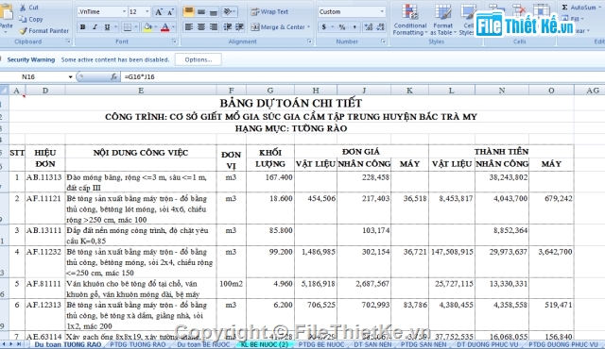Expand the Name Box dropdown arrow

point(70,77)
